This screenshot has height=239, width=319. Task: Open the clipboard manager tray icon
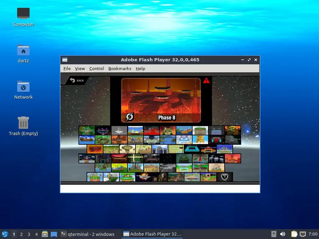[294, 234]
